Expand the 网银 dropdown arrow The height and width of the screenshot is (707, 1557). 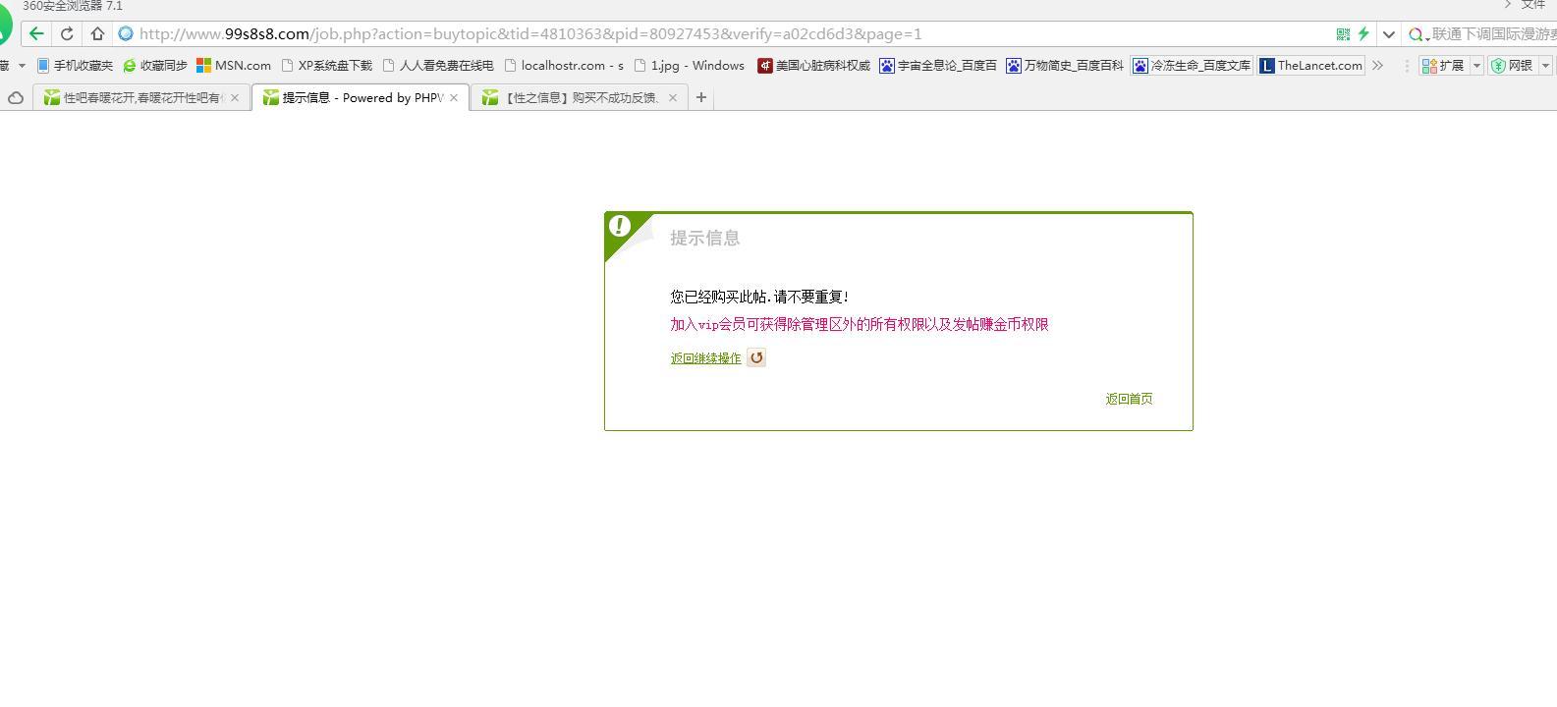point(1545,66)
